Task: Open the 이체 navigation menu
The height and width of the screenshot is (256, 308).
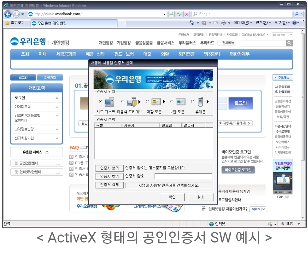Action: 43,54
